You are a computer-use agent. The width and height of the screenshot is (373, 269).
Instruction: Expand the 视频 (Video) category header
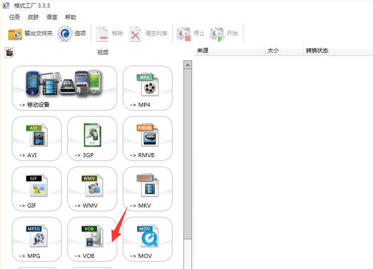(102, 52)
